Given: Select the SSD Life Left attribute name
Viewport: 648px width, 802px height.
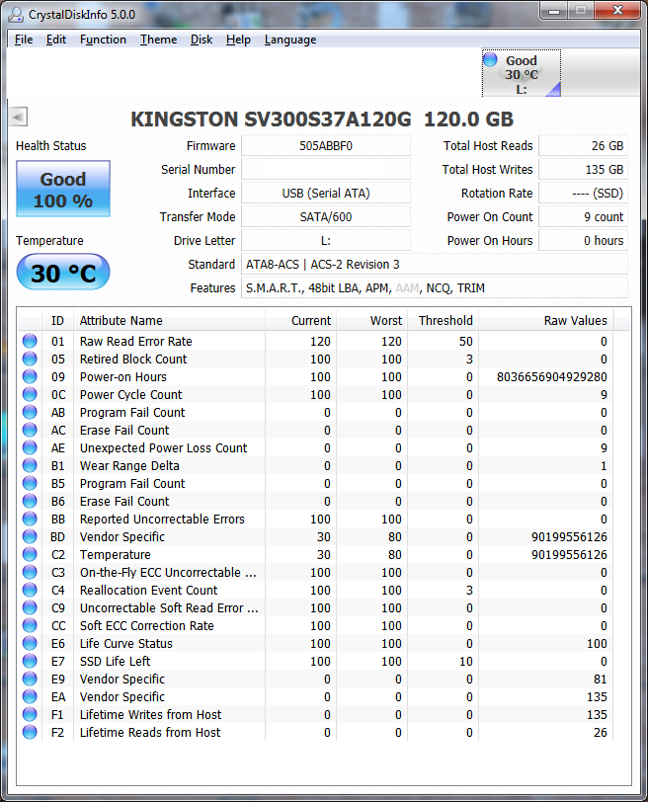Looking at the screenshot, I should tap(115, 662).
